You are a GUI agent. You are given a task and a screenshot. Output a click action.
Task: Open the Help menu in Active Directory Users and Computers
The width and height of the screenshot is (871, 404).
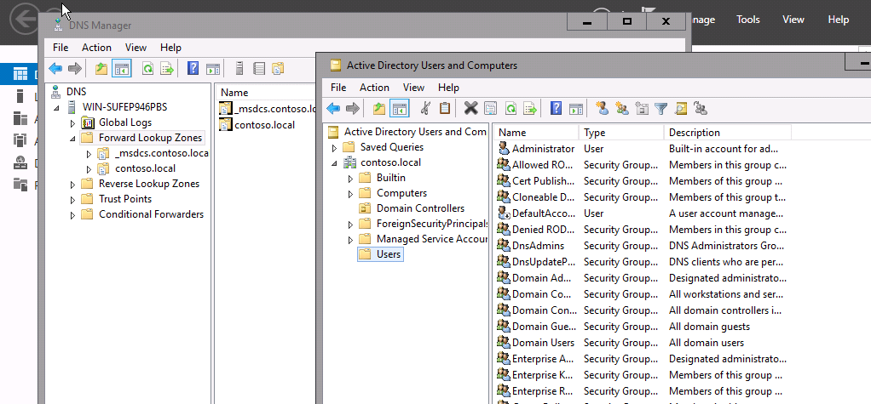pyautogui.click(x=449, y=88)
